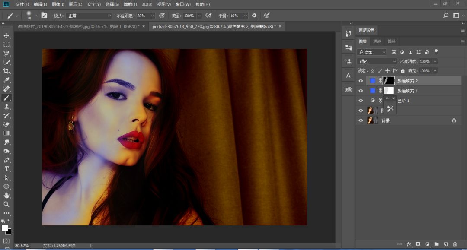Image resolution: width=467 pixels, height=250 pixels.
Task: Click the smoothing options gear icon
Action: point(254,16)
